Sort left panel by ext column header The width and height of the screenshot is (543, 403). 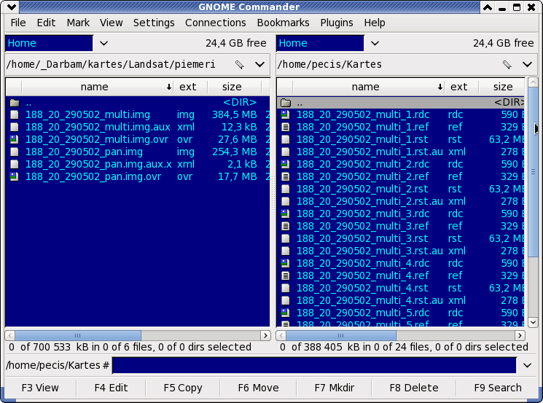point(190,87)
